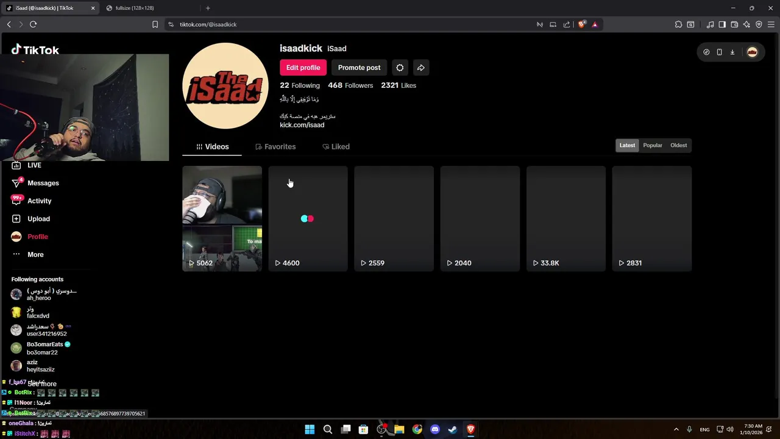Viewport: 780px width, 439px height.
Task: Click the address bar URL
Action: tap(208, 24)
